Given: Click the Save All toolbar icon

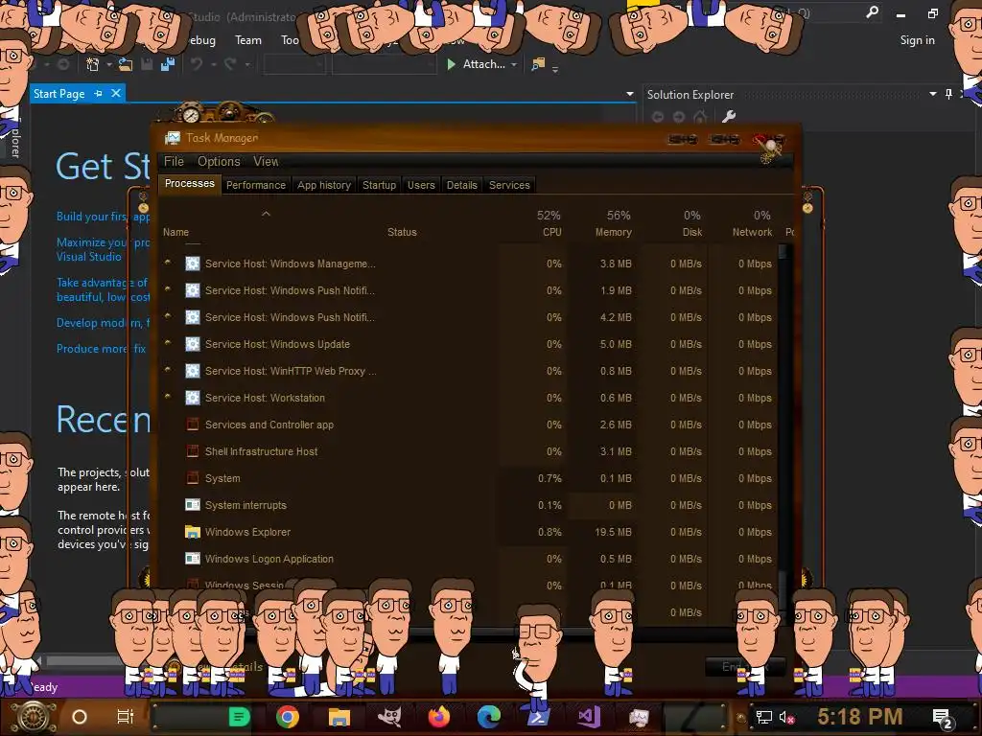Looking at the screenshot, I should [168, 64].
